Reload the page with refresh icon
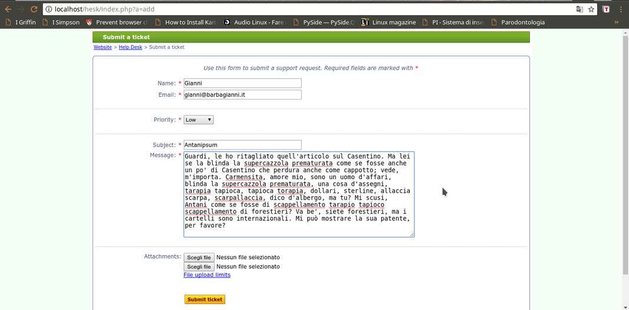Viewport: 629px width, 310px height. point(35,9)
